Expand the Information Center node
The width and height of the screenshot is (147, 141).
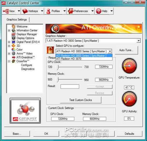(9, 31)
